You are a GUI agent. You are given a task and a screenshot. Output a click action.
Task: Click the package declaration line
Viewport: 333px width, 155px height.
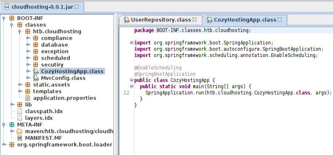[193, 30]
